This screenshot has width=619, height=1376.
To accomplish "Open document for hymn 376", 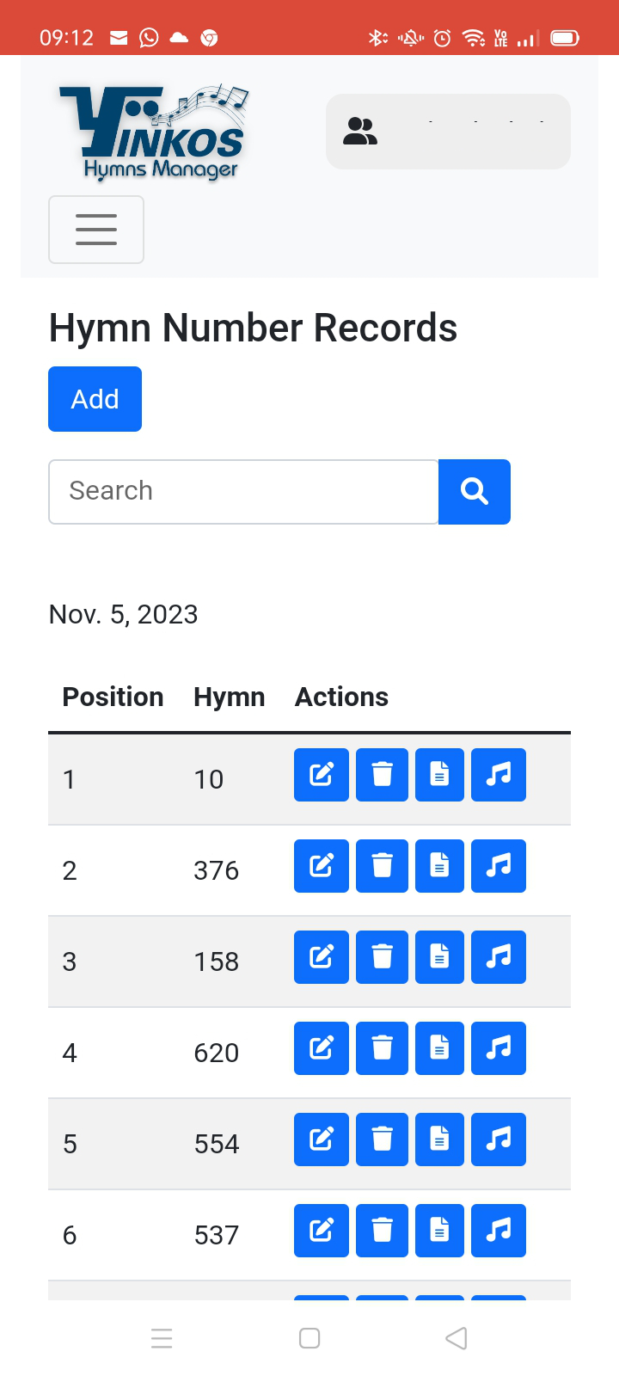I will click(439, 866).
